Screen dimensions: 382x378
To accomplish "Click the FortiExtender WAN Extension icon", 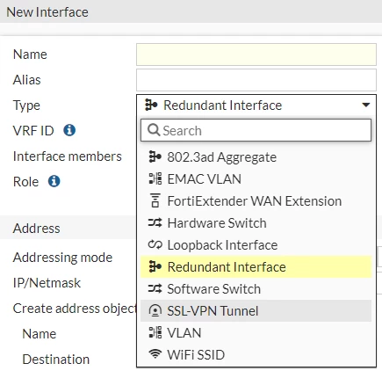I will [x=155, y=200].
